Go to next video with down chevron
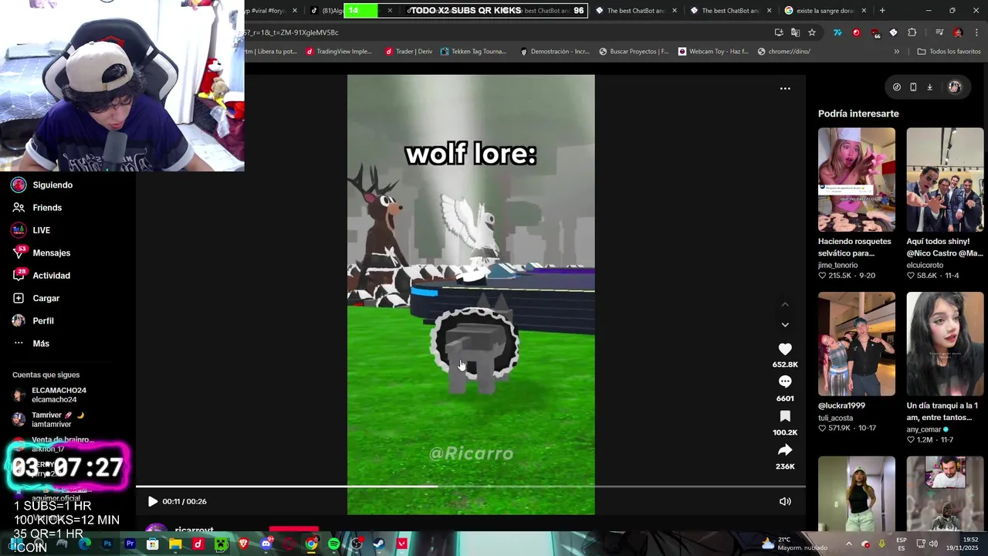 point(785,324)
